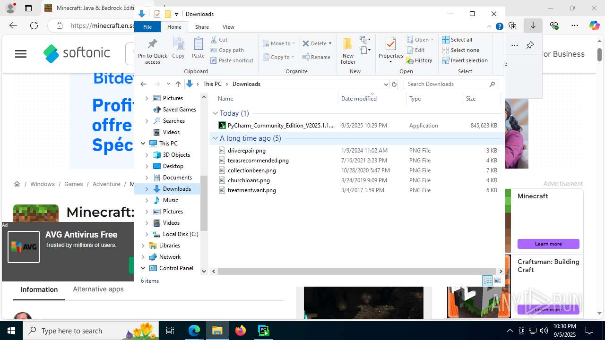Open Alternative apps tab on Softonic
This screenshot has height=340, width=605.
click(98, 289)
